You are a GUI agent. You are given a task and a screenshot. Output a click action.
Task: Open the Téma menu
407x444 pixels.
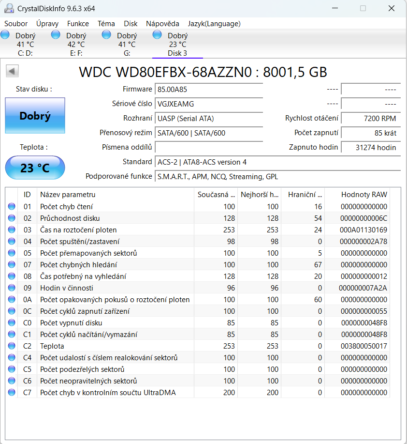coord(106,23)
